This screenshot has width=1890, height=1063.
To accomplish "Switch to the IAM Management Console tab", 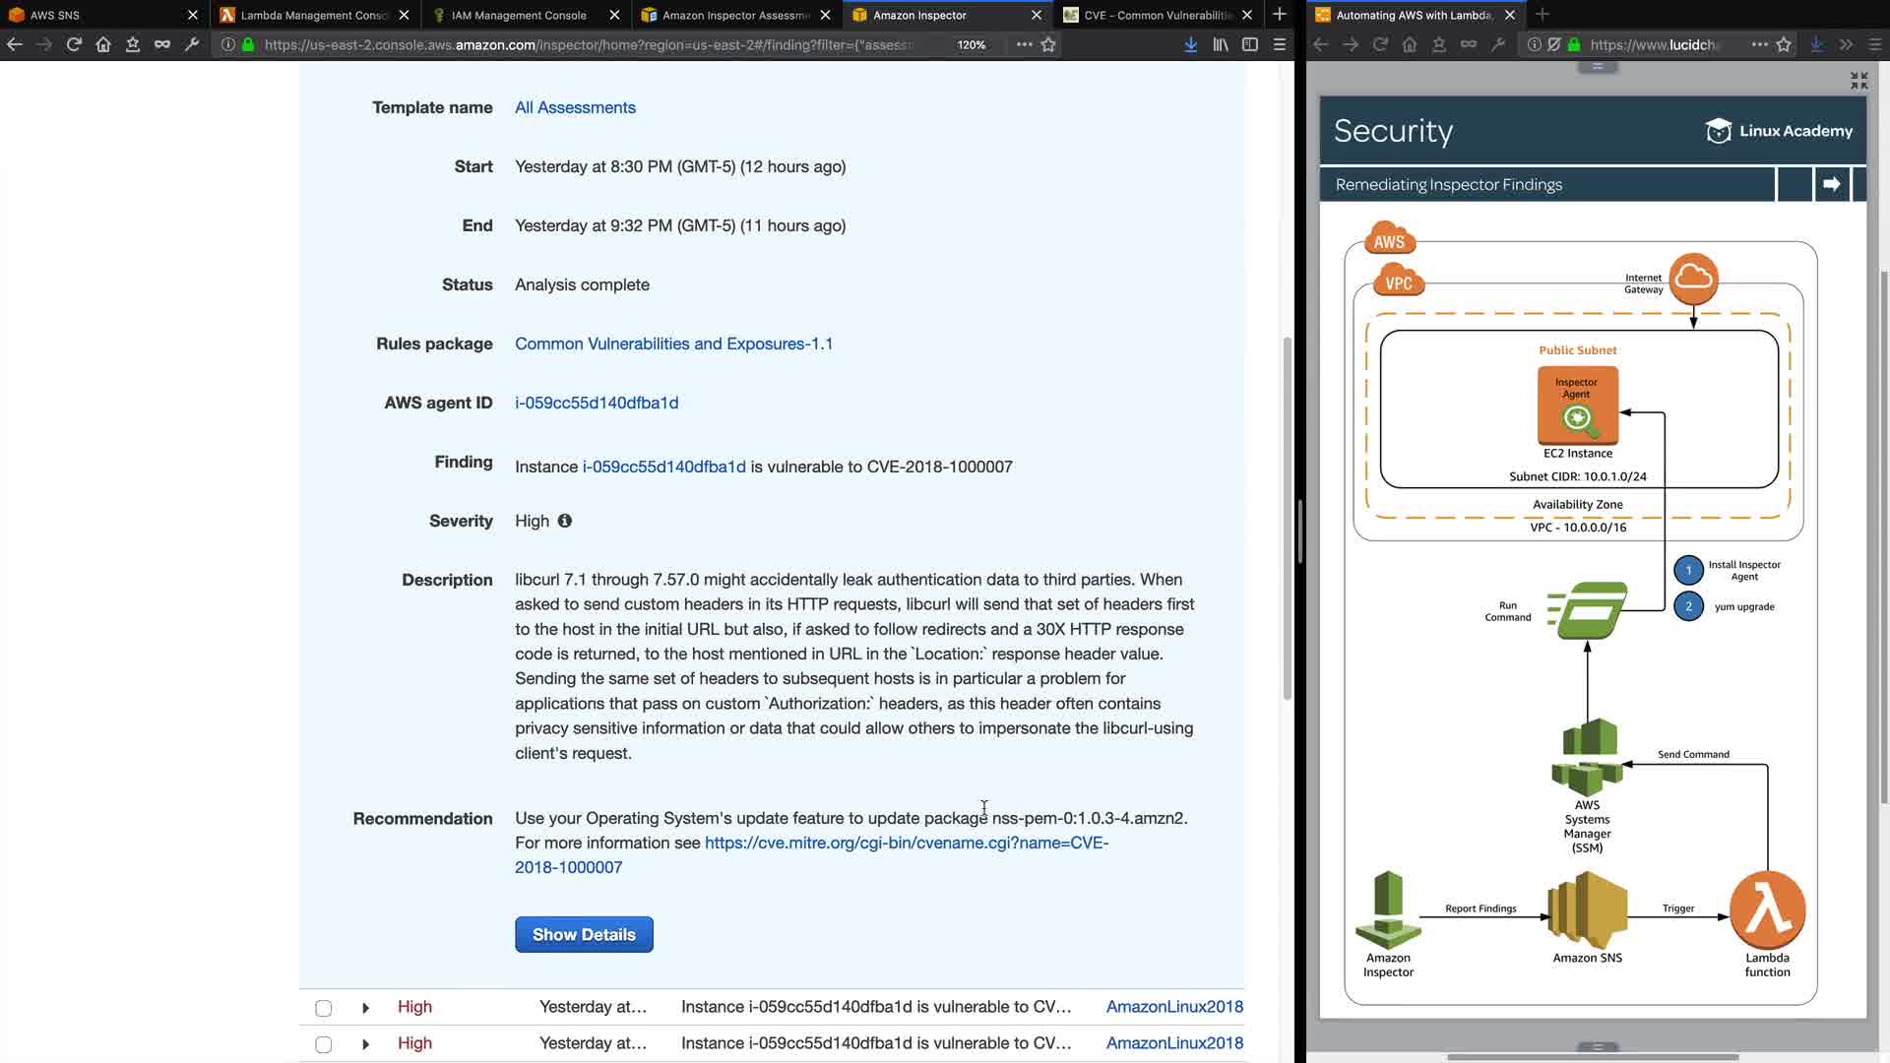I will (x=519, y=15).
